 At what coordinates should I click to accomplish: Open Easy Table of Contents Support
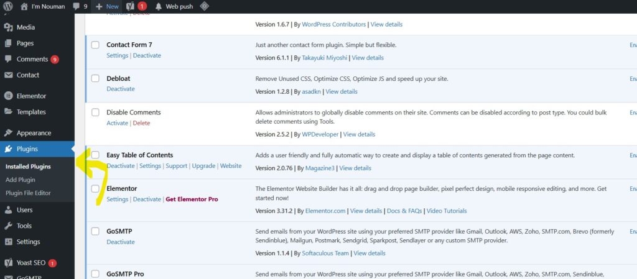coord(176,166)
